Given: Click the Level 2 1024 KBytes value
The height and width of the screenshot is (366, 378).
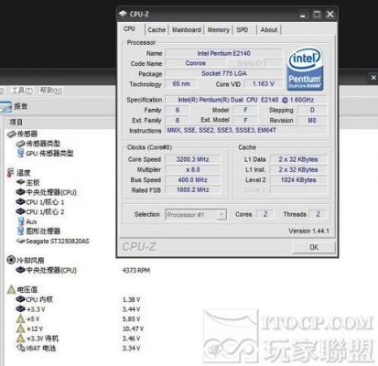Looking at the screenshot, I should (298, 180).
